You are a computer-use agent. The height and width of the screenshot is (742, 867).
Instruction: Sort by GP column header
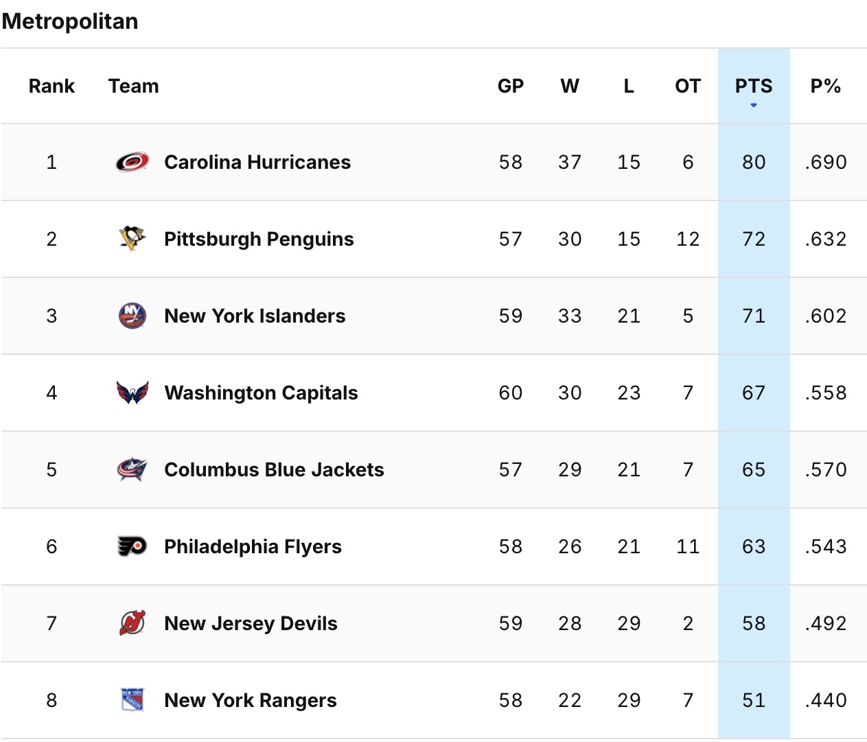[x=511, y=86]
